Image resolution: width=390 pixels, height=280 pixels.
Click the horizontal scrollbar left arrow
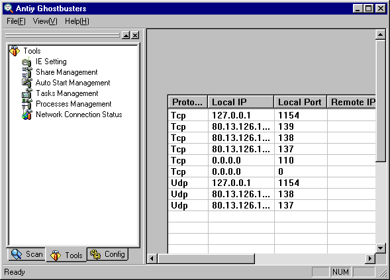[x=152, y=259]
